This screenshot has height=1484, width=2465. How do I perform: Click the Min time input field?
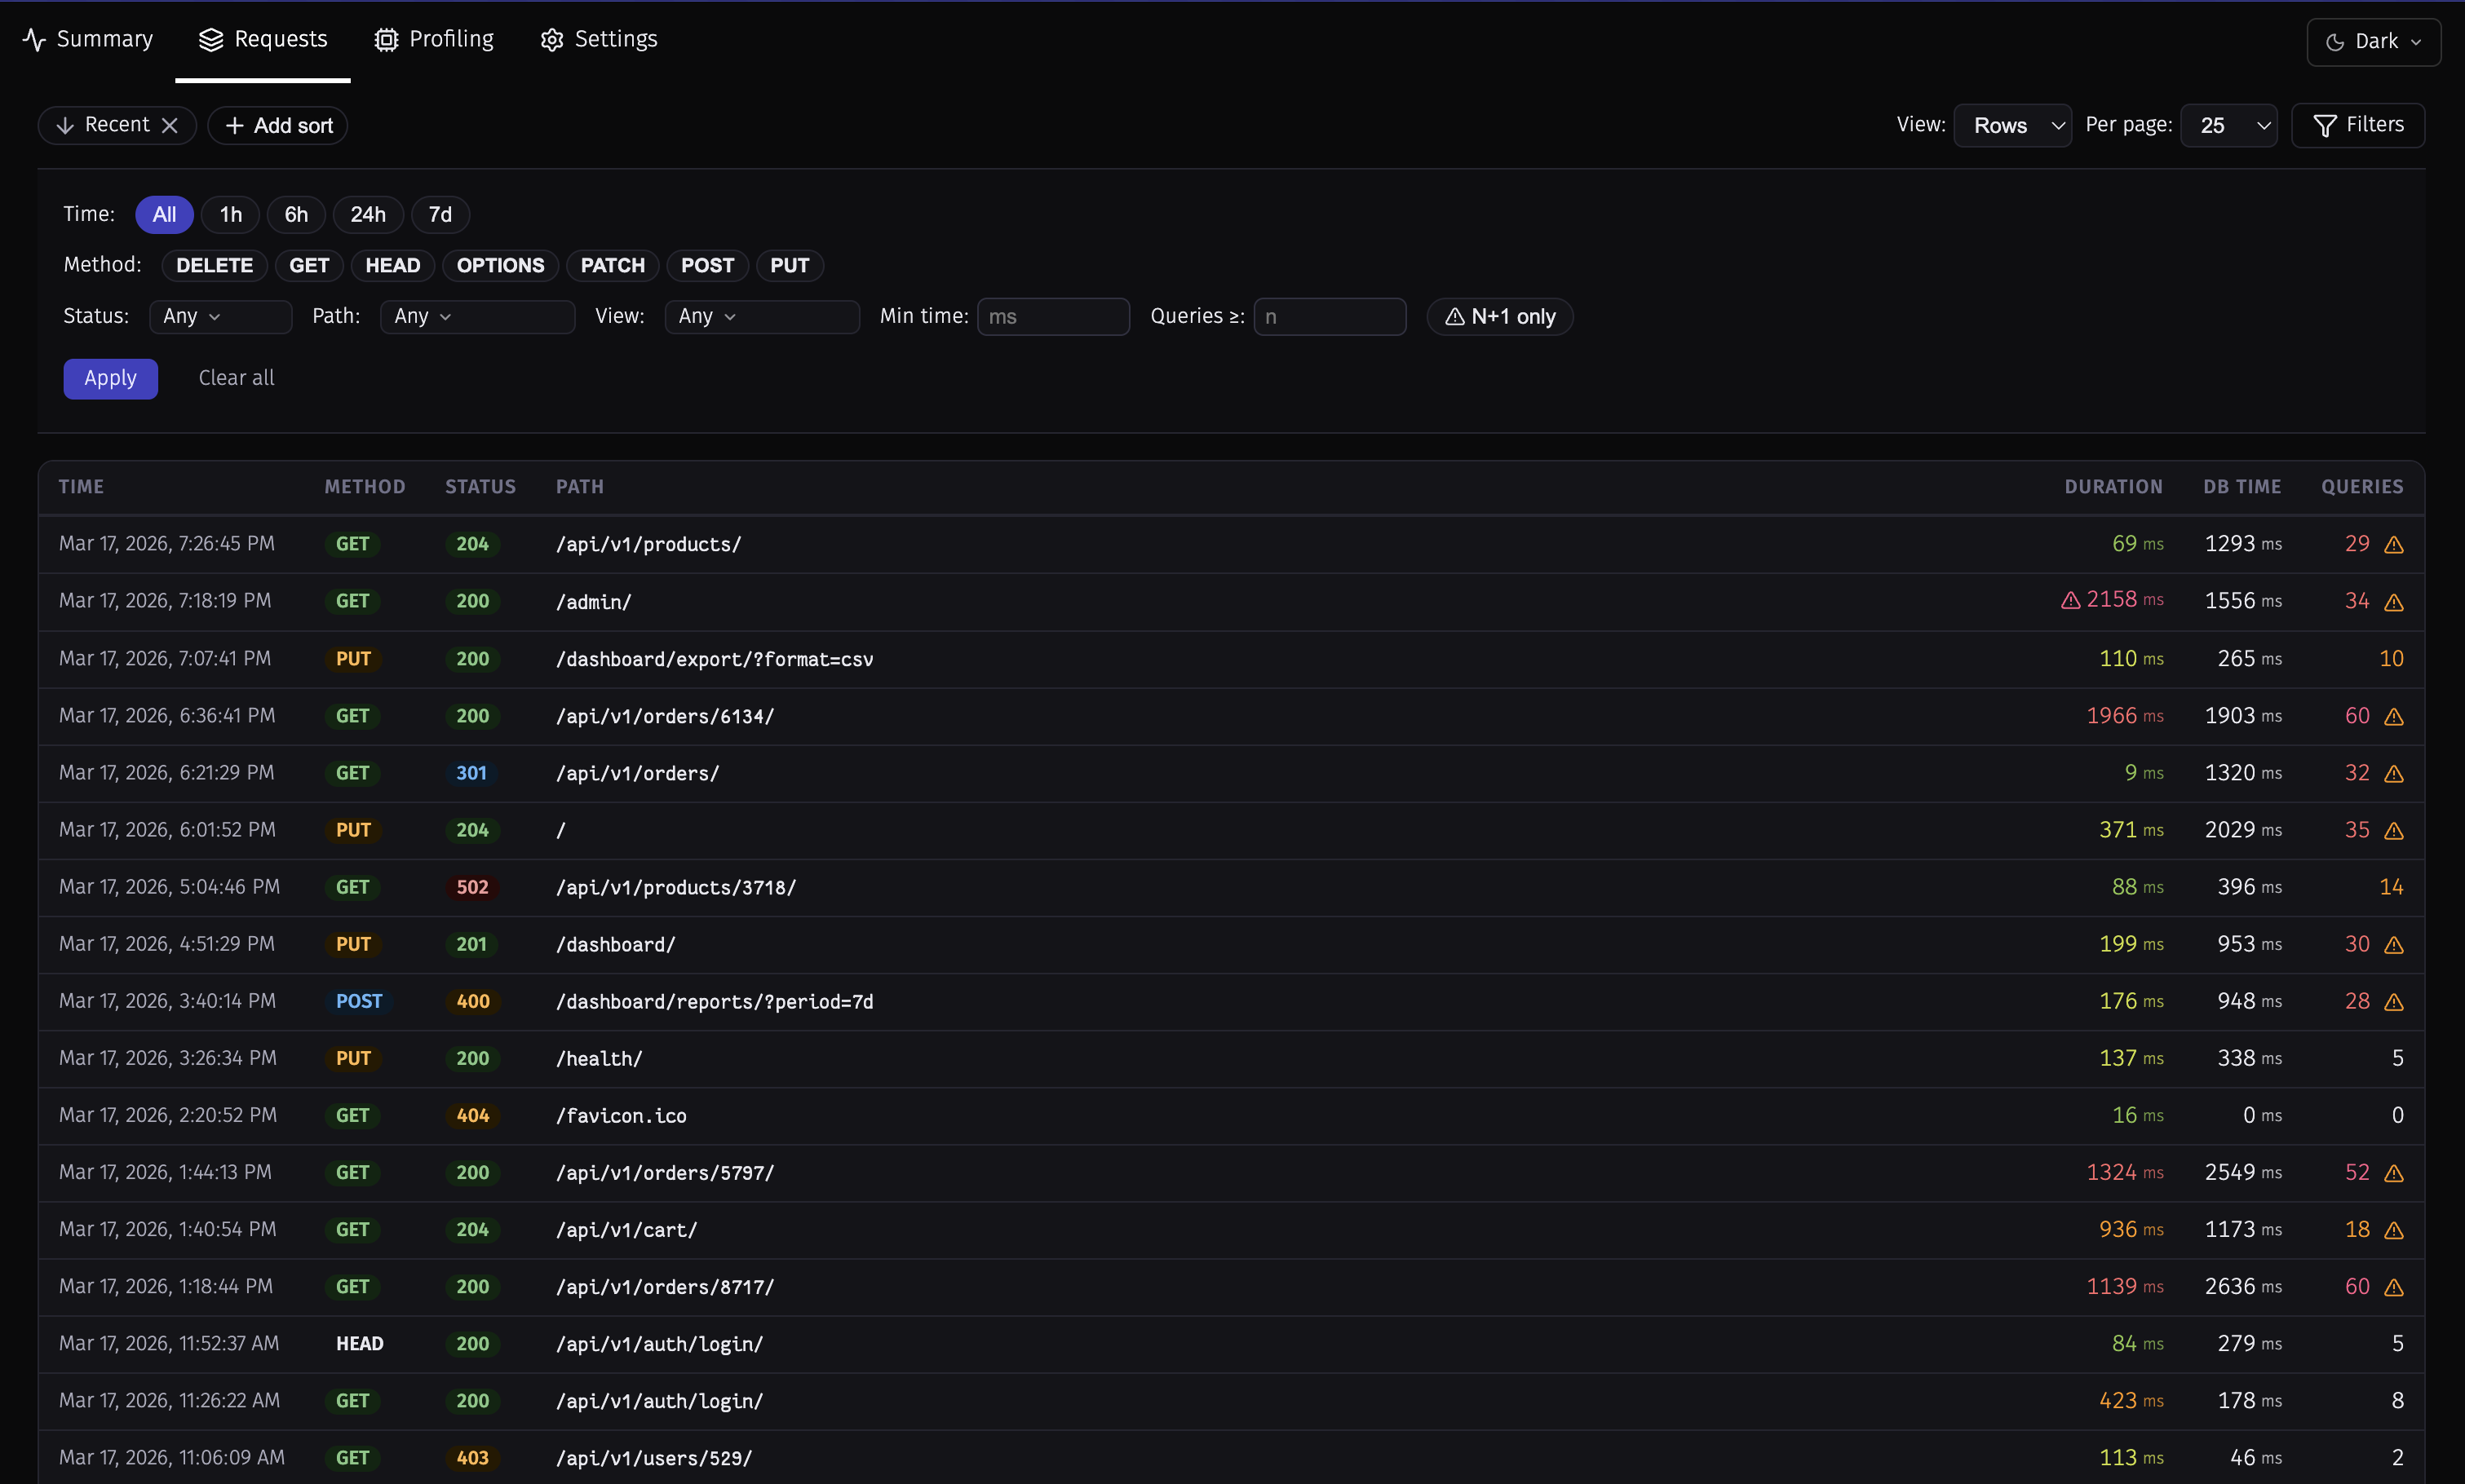pyautogui.click(x=1052, y=316)
